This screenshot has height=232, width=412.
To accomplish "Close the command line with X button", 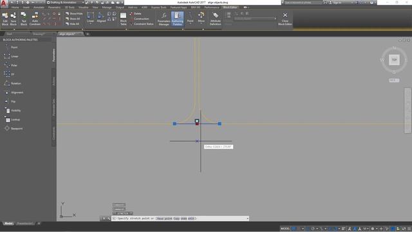I will (x=104, y=218).
